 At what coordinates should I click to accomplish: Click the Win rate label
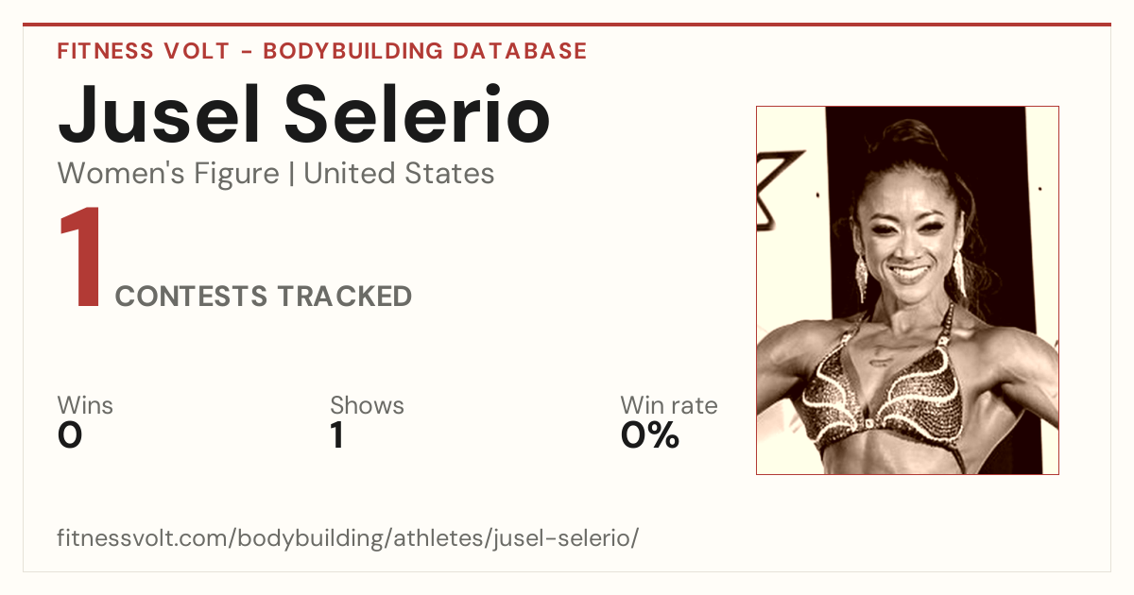pos(669,405)
